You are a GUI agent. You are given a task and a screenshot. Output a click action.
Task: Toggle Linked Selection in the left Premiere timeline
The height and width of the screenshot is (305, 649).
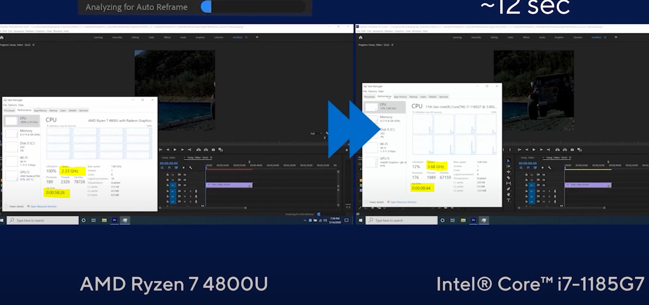click(x=176, y=168)
